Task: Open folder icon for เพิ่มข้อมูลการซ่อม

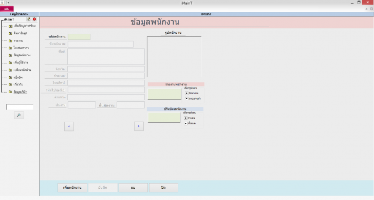Action: [x=10, y=26]
